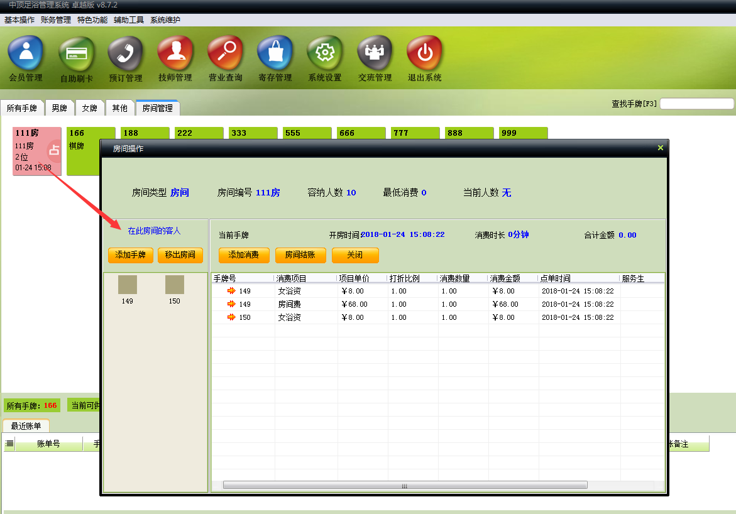This screenshot has width=736, height=514.
Task: Click 在此房间的客人 label
Action: [154, 231]
